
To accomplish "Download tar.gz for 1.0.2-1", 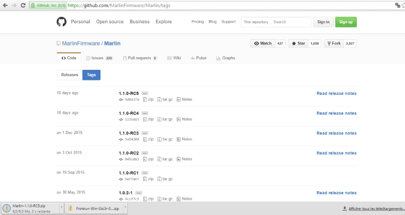I will (x=165, y=199).
